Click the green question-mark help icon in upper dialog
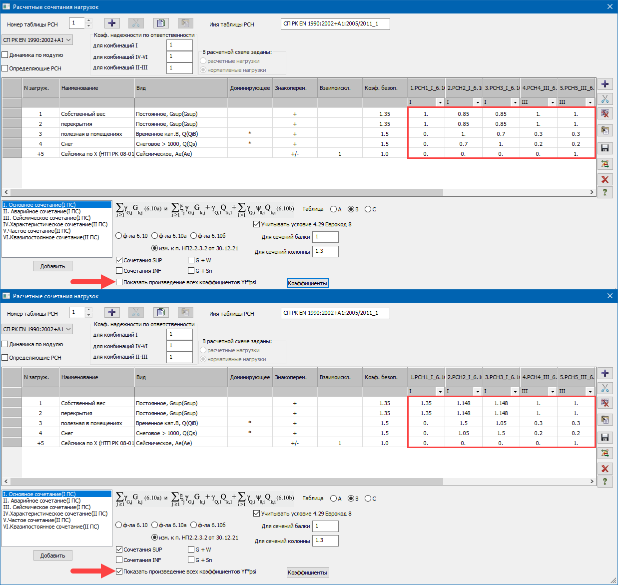The image size is (618, 585). 605,192
